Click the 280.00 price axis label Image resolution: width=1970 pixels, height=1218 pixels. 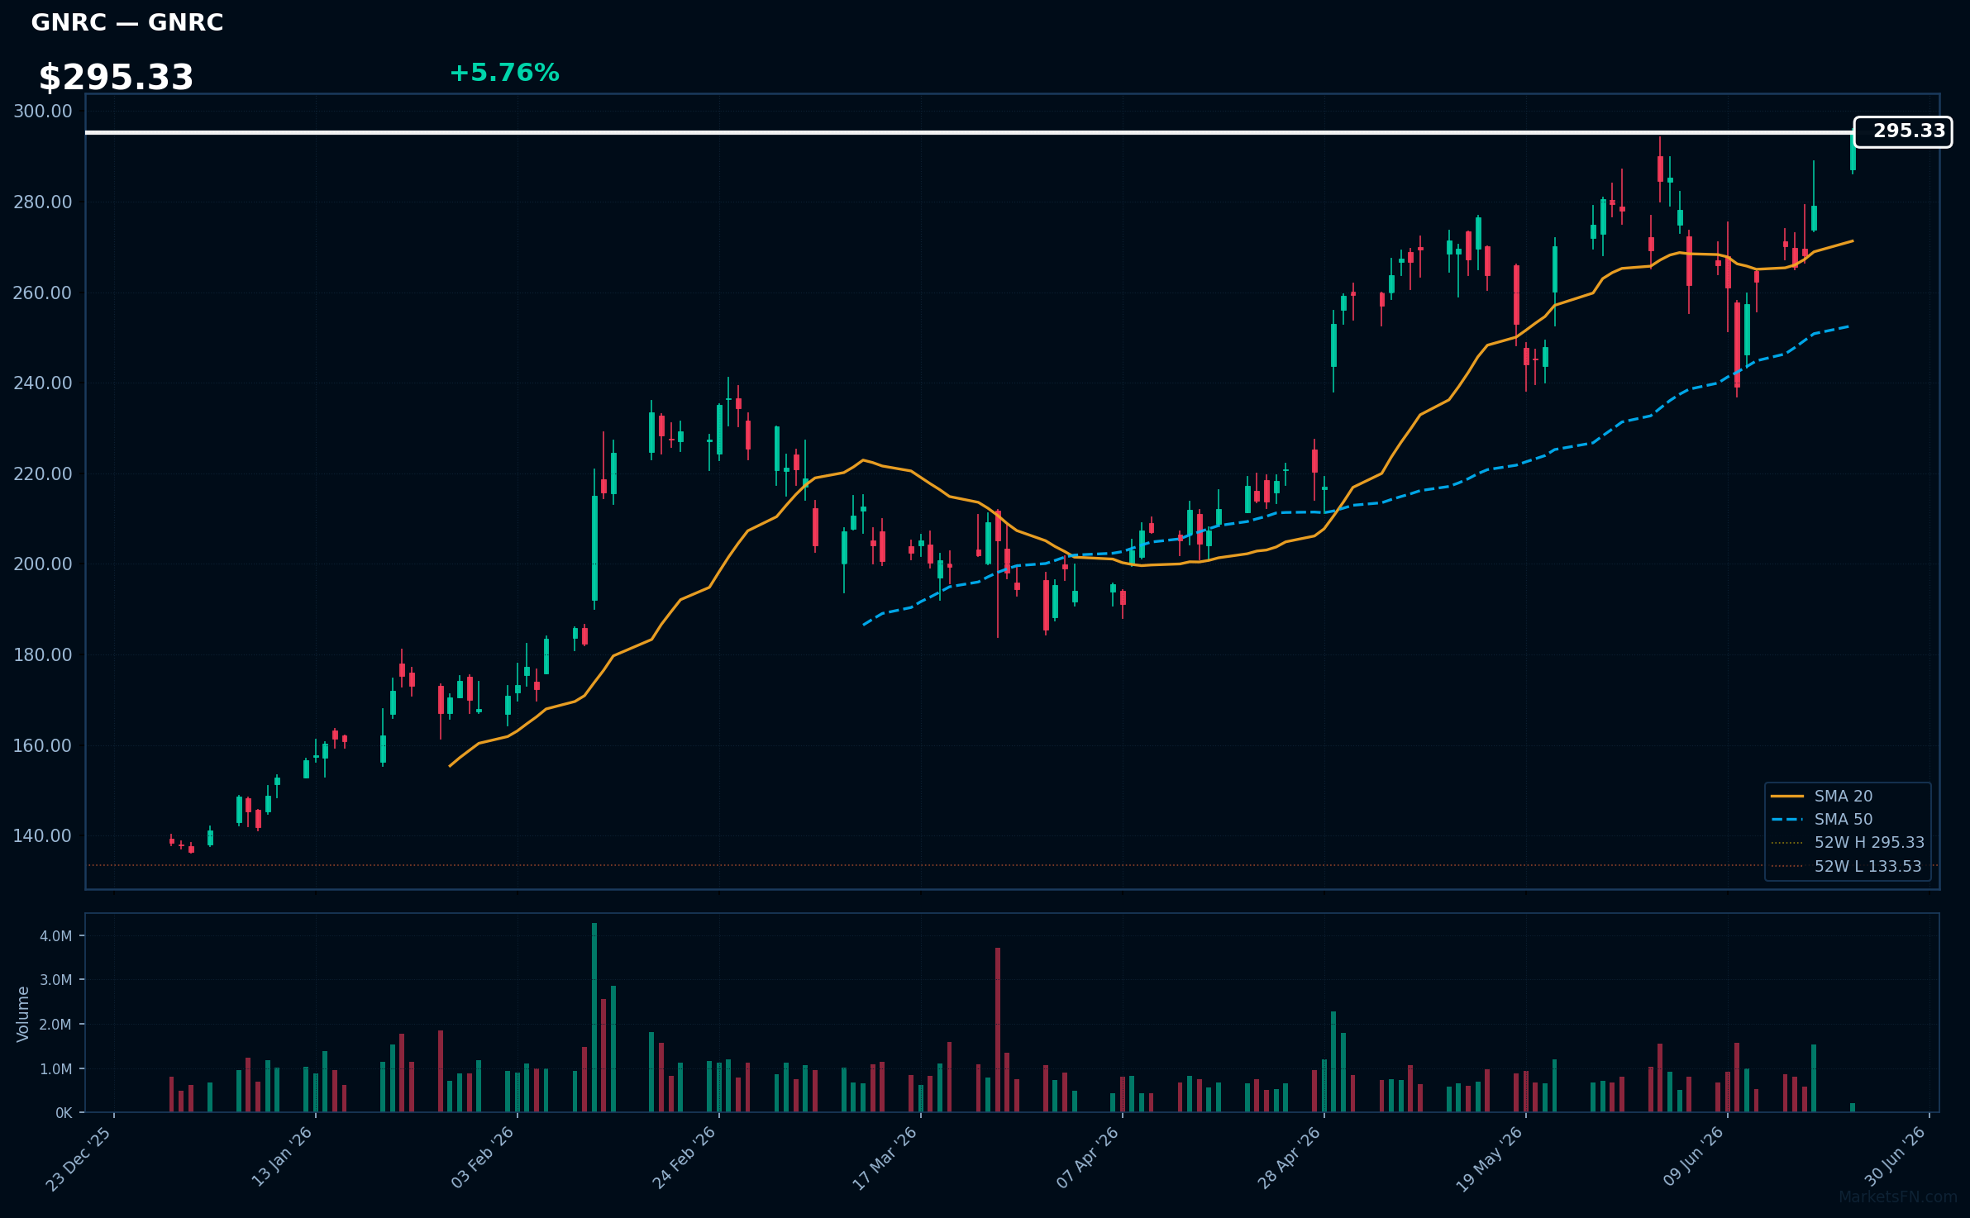pos(43,202)
